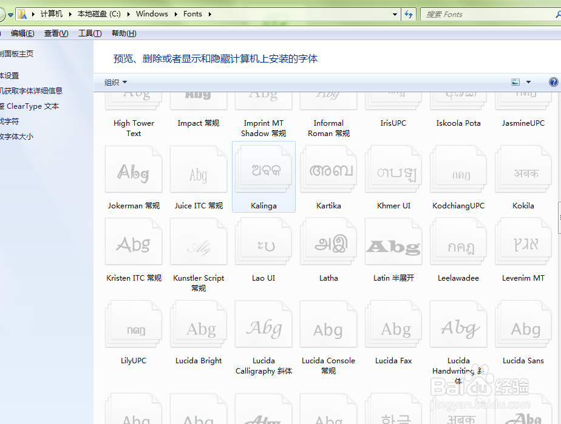Select the Khmer UI font icon
This screenshot has height=424, width=561.
(x=393, y=169)
